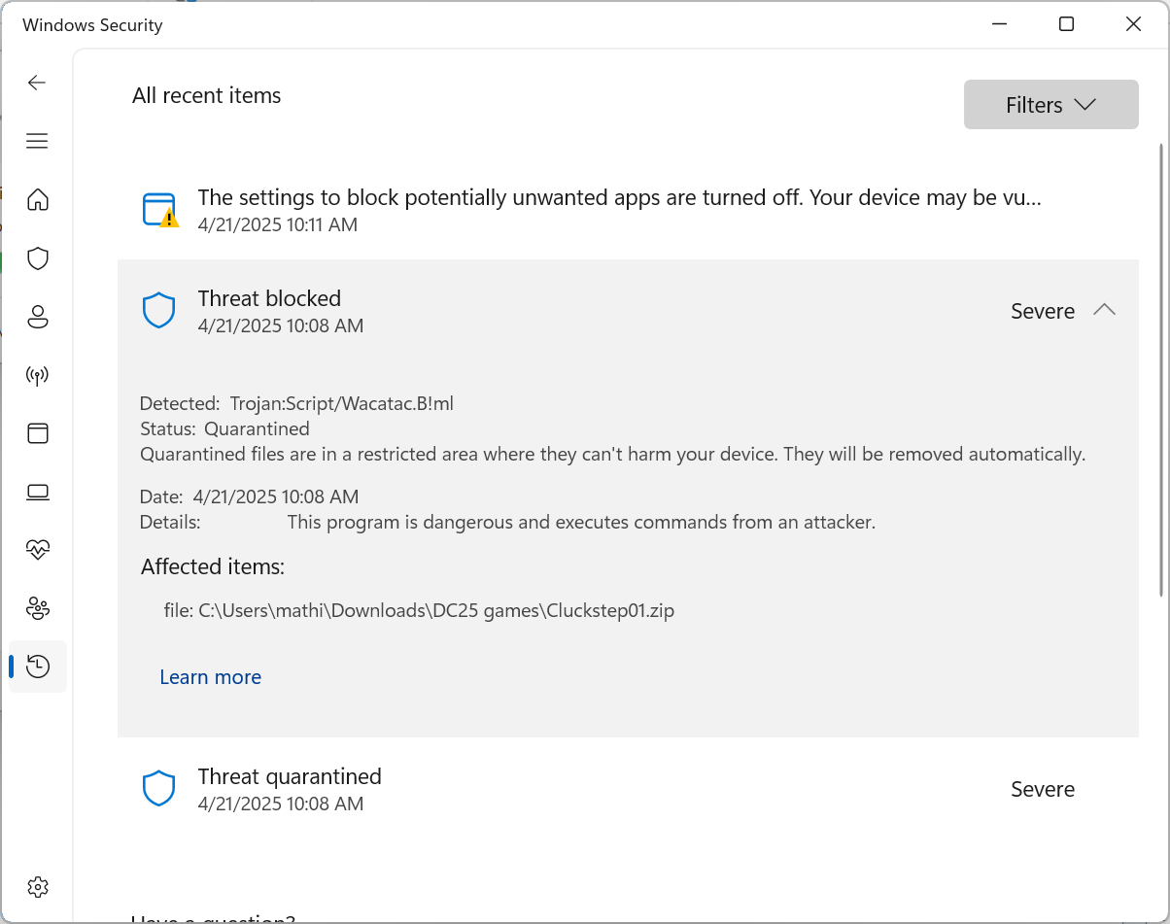Screen dimensions: 1170x924
Task: Open App & browser control icon
Action: pyautogui.click(x=38, y=433)
